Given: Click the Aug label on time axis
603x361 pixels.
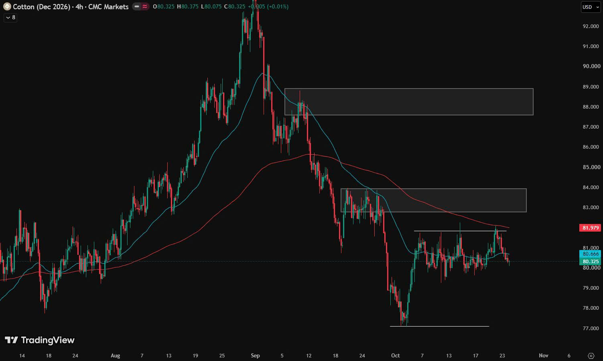Looking at the screenshot, I should [x=115, y=355].
